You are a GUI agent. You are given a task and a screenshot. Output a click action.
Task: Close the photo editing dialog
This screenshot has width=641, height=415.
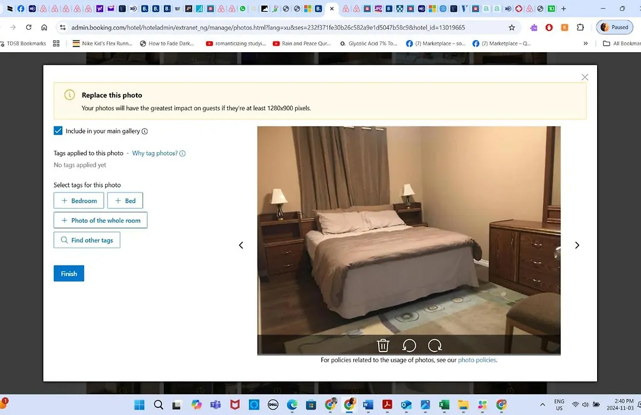pos(585,77)
